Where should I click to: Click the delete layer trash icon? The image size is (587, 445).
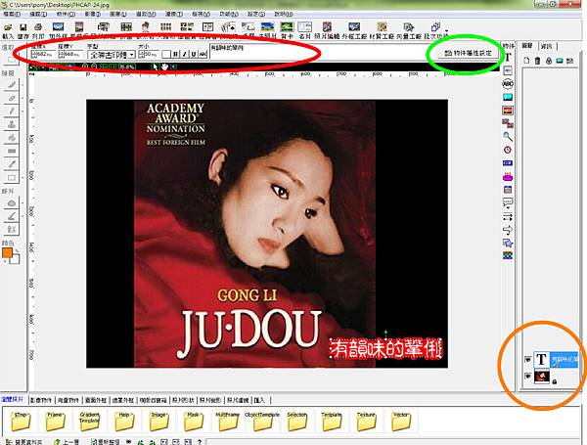tap(537, 61)
